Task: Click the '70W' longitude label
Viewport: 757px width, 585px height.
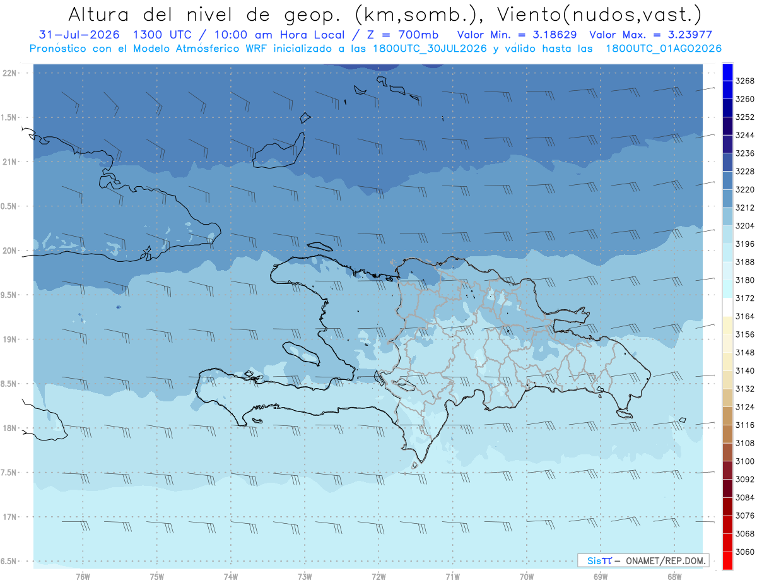Action: pyautogui.click(x=527, y=576)
